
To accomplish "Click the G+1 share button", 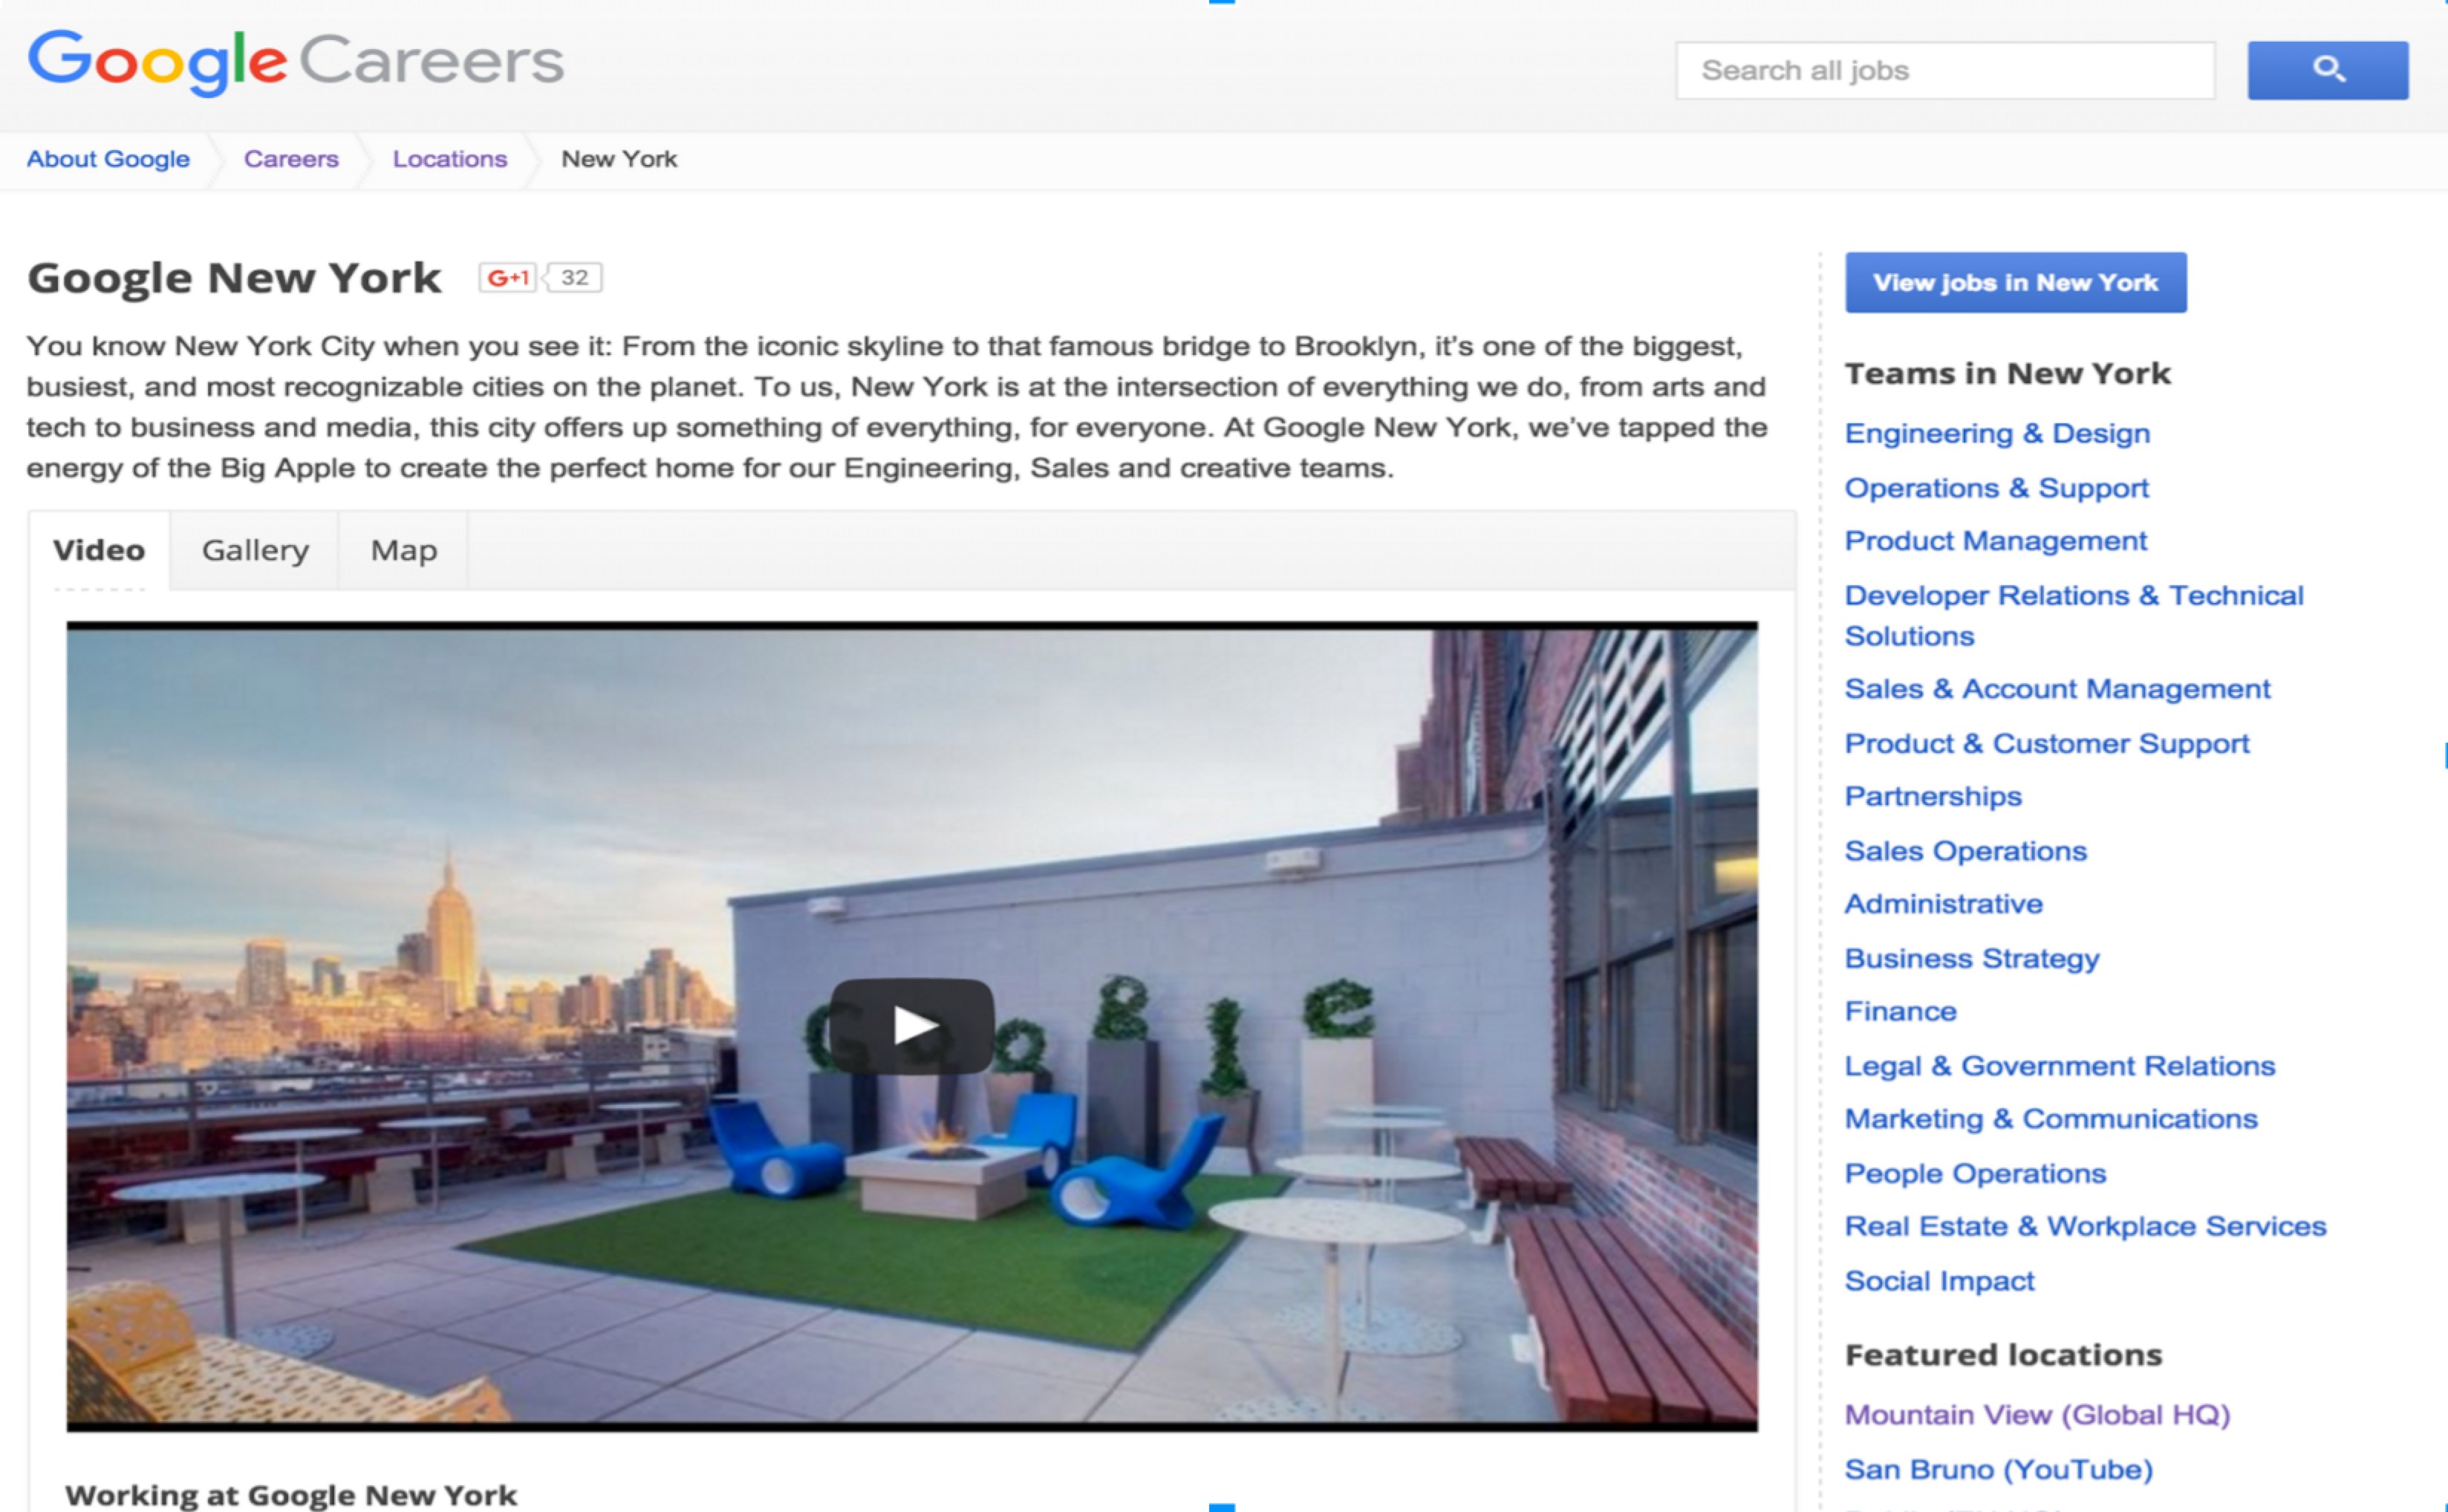I will pyautogui.click(x=508, y=278).
